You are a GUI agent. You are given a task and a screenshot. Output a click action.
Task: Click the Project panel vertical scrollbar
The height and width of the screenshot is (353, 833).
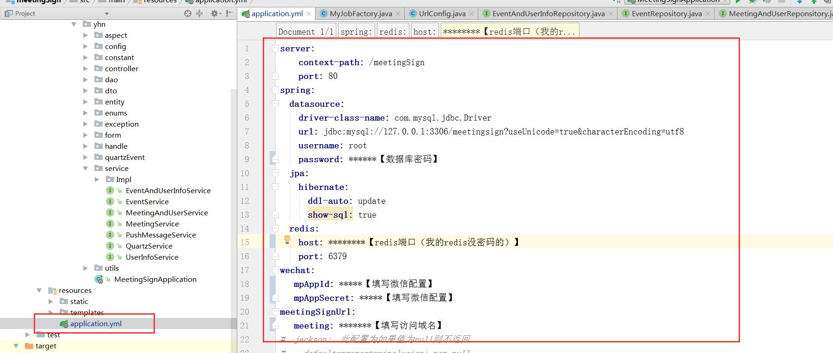tap(234, 203)
